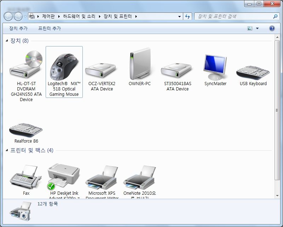Expand the arrow after 하드웨어 및 소리 breadcrumb

click(x=99, y=16)
